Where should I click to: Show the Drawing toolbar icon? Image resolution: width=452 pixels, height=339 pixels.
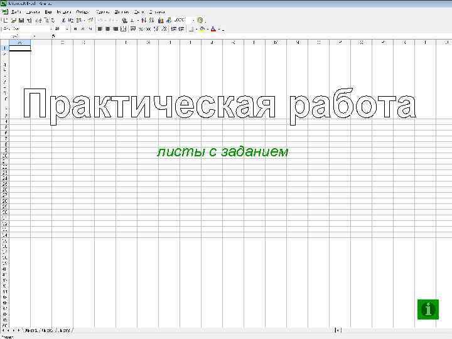point(169,20)
